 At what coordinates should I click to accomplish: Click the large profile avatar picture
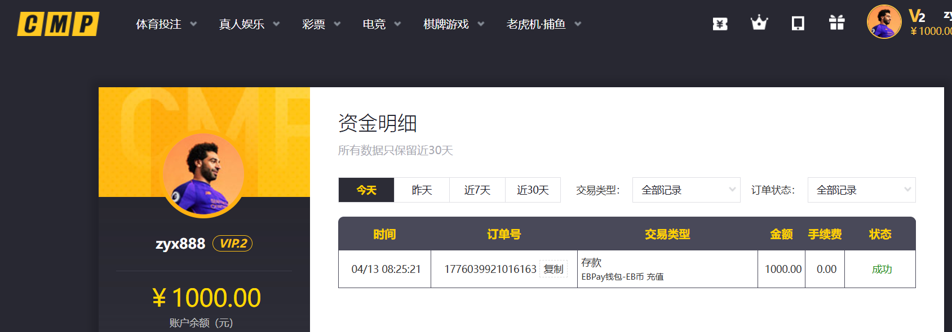coord(203,175)
